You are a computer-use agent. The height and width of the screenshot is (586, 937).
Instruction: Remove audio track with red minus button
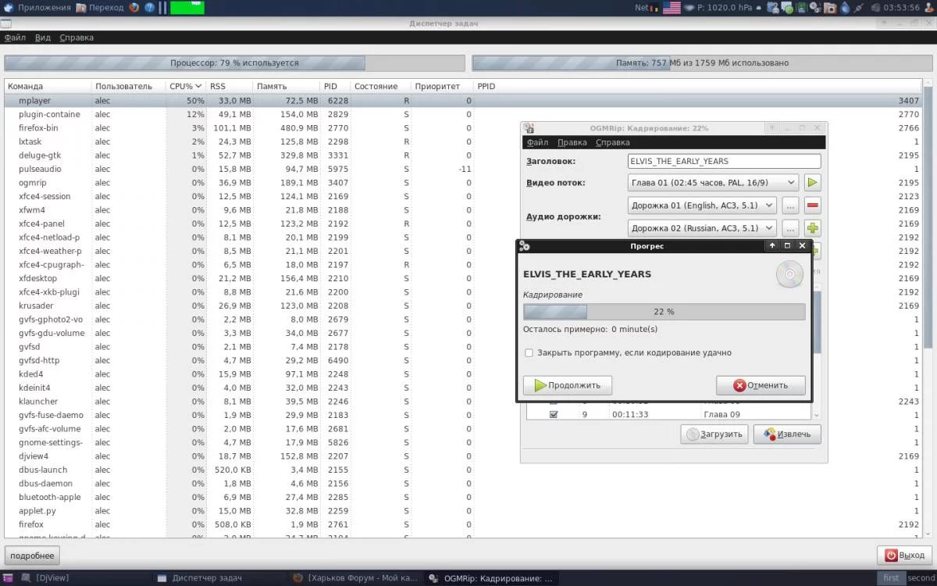coord(812,205)
